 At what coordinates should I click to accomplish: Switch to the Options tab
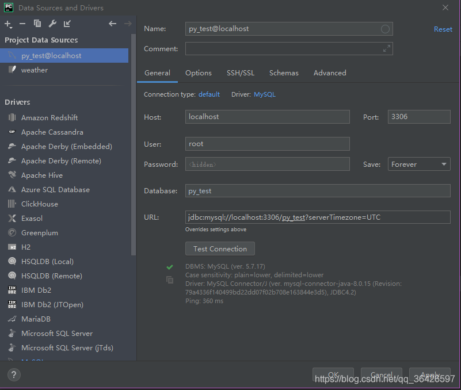click(199, 73)
